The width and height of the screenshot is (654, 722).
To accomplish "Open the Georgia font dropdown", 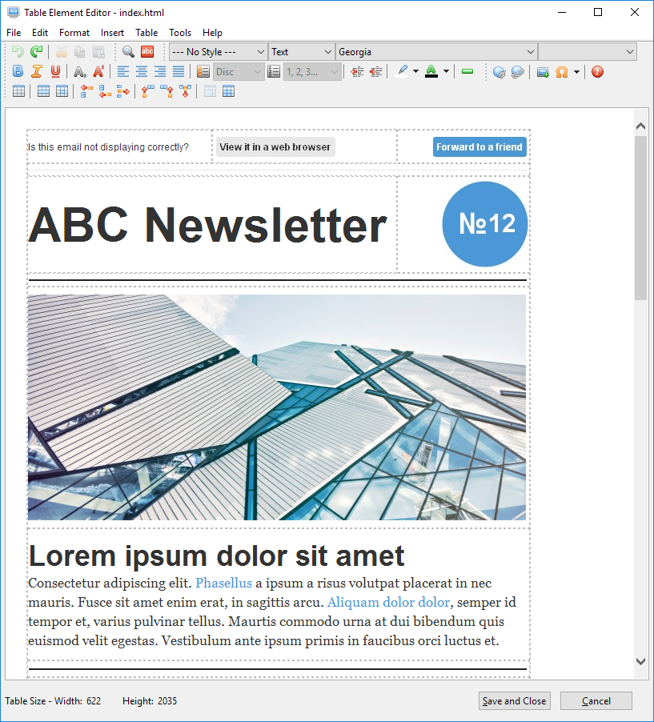I will click(436, 51).
